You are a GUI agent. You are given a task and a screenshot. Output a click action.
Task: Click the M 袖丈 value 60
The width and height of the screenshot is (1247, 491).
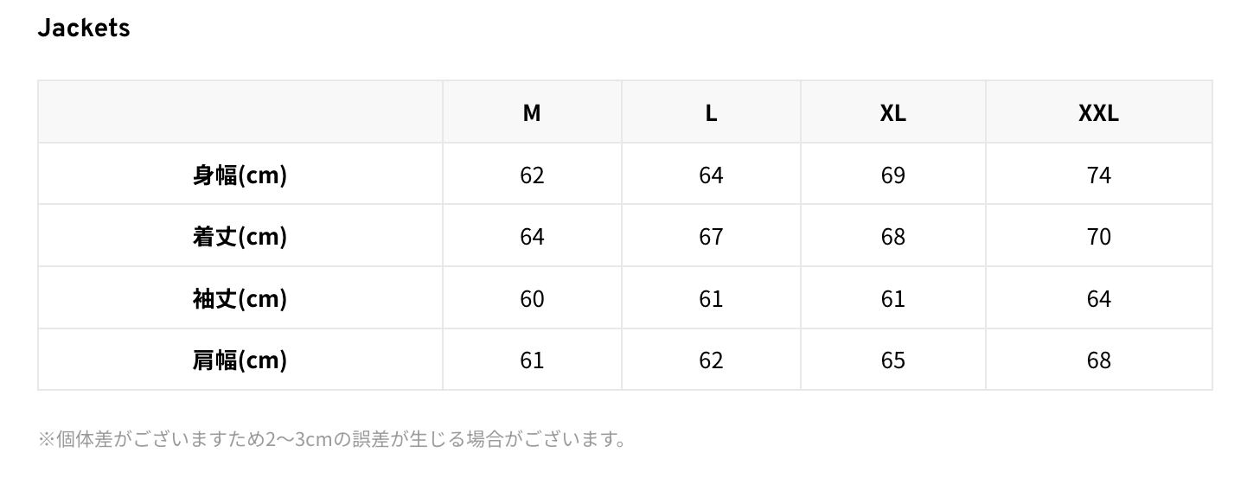point(532,298)
